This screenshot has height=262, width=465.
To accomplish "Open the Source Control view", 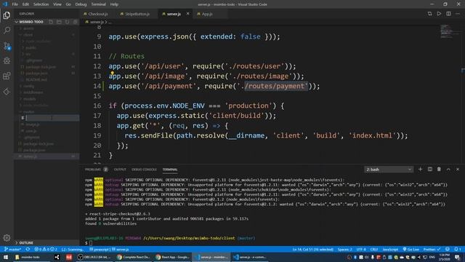I will click(7, 45).
